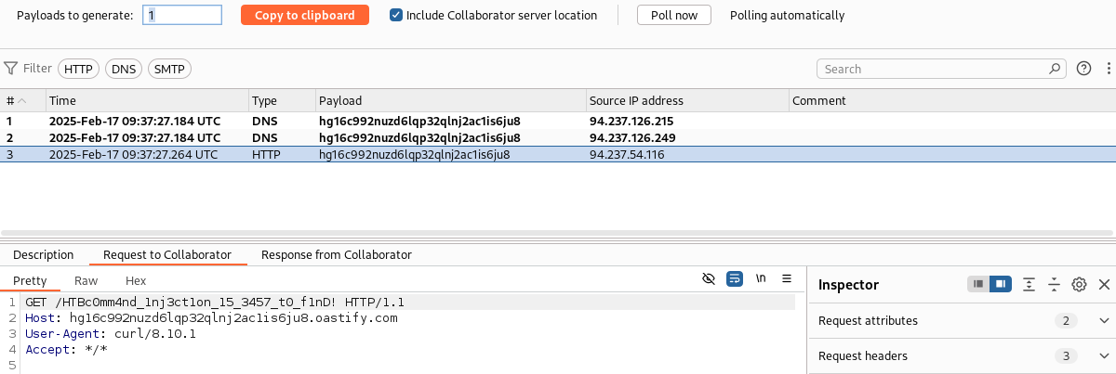The image size is (1116, 374).
Task: Toggle the DNS filter chip
Action: tap(123, 69)
